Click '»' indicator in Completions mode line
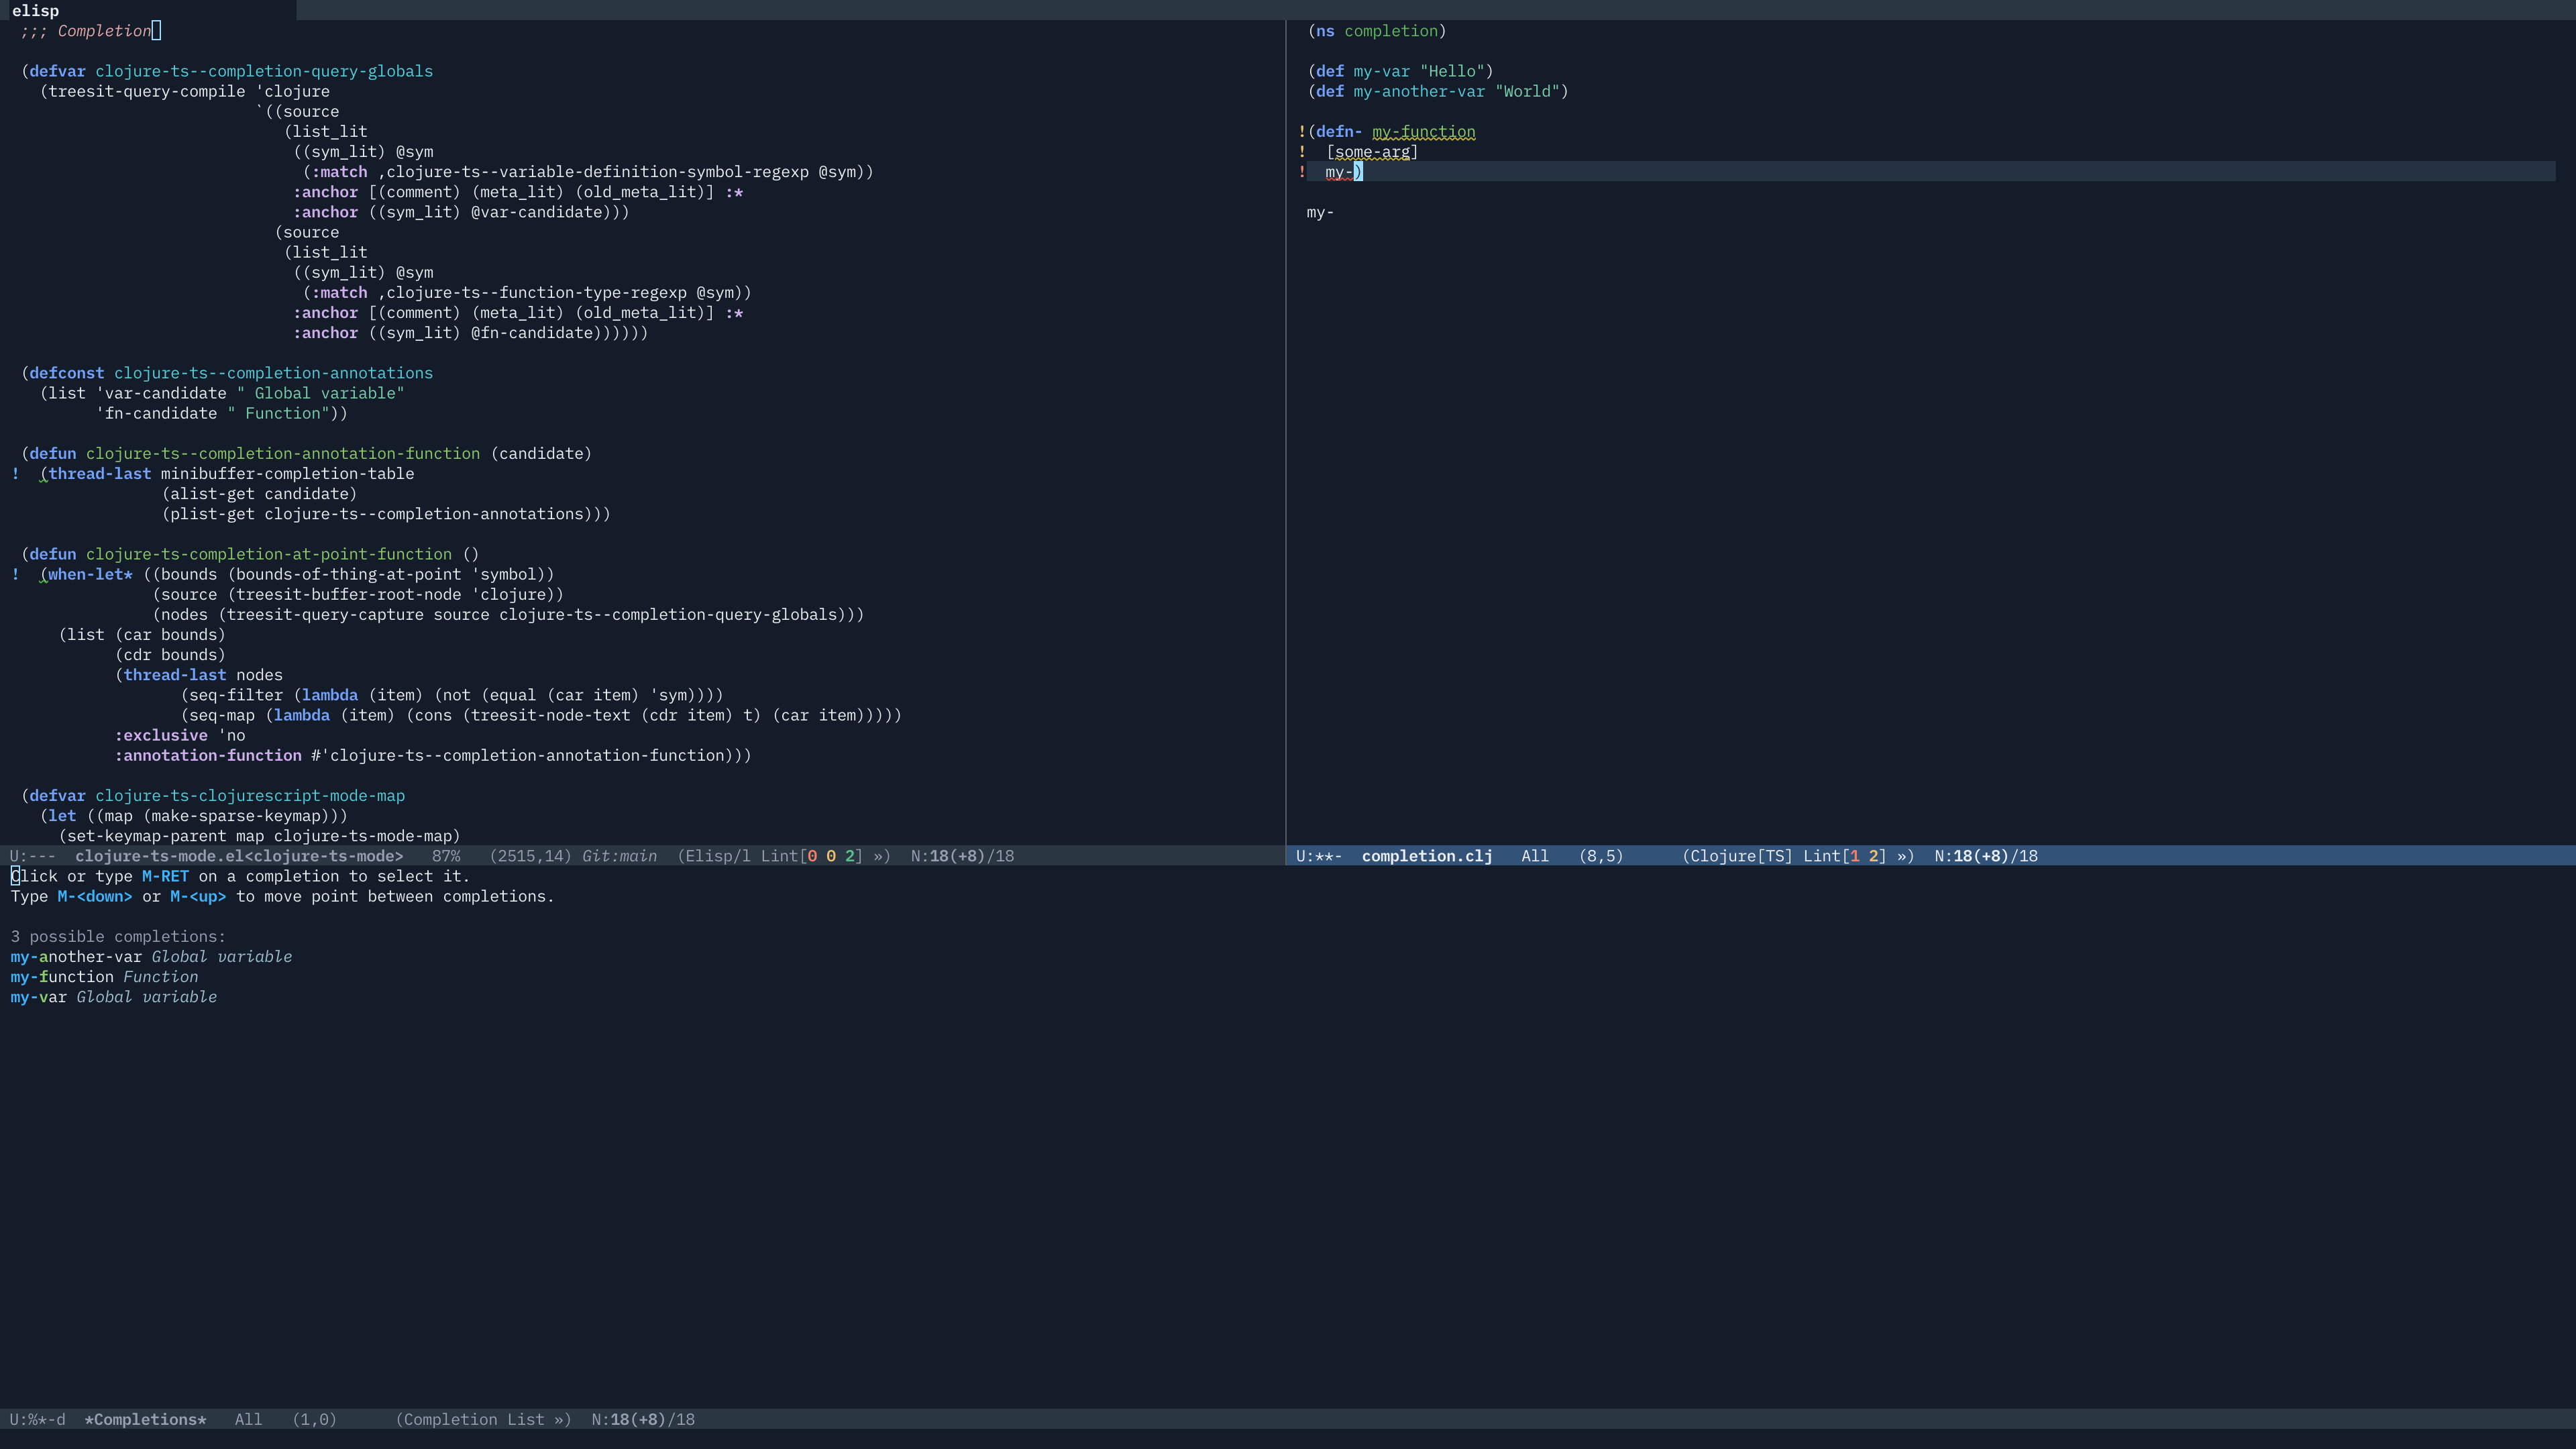 click(x=559, y=1420)
